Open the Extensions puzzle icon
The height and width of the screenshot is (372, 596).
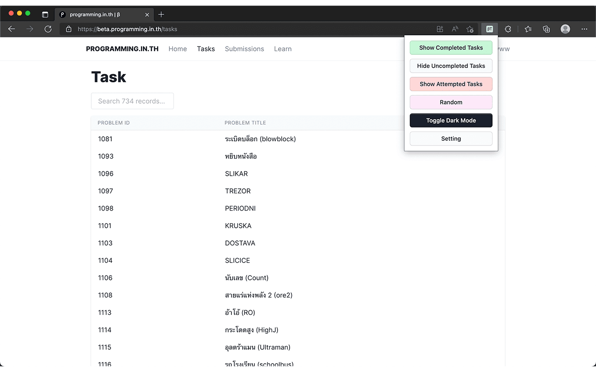(508, 29)
